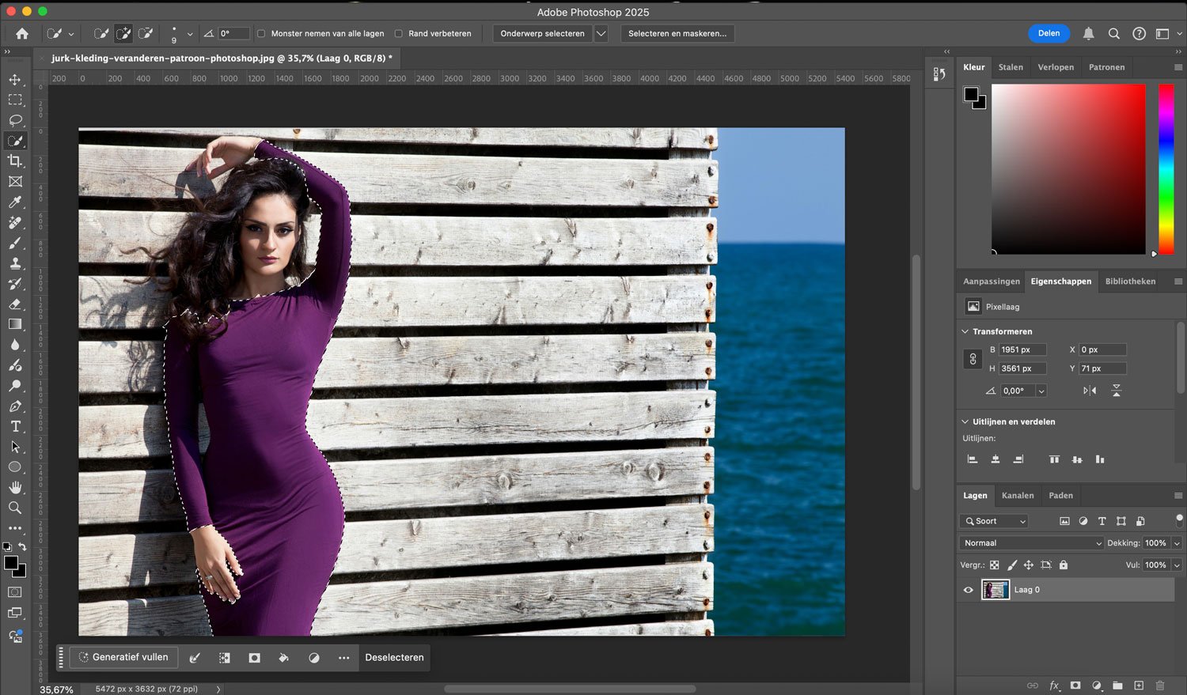Screen dimensions: 1187x695
Task: Select the Brush tool
Action: (15, 244)
